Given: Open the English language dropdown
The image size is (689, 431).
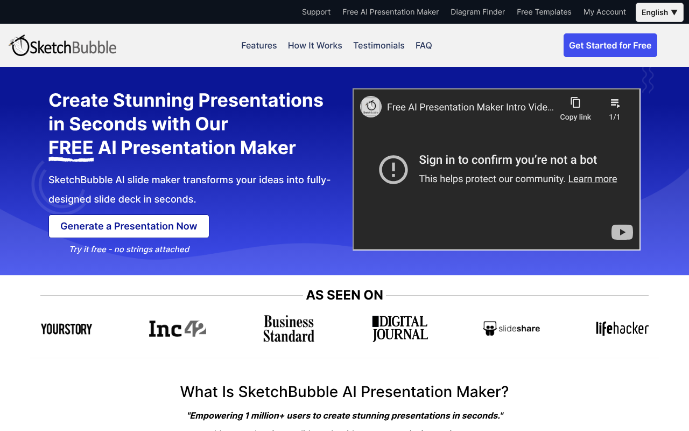Looking at the screenshot, I should pyautogui.click(x=659, y=12).
